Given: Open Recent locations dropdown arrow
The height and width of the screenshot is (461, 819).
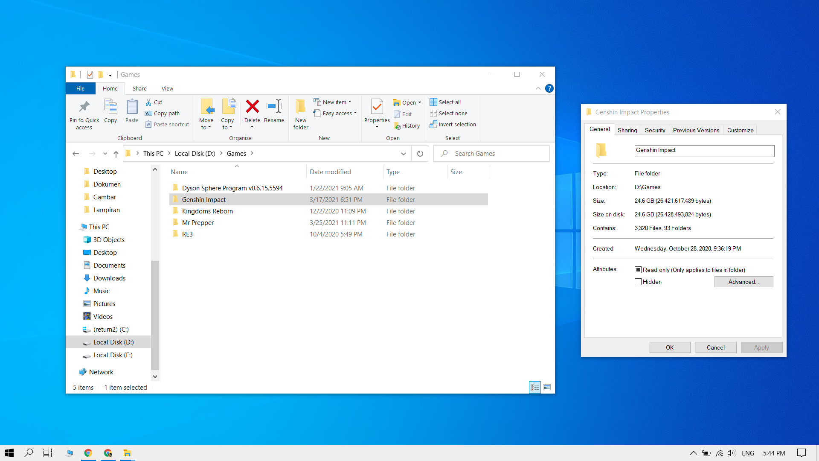Looking at the screenshot, I should [x=105, y=154].
